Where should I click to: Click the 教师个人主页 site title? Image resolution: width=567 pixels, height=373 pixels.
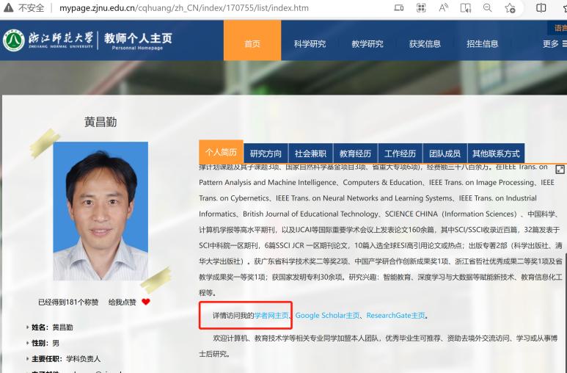(138, 40)
